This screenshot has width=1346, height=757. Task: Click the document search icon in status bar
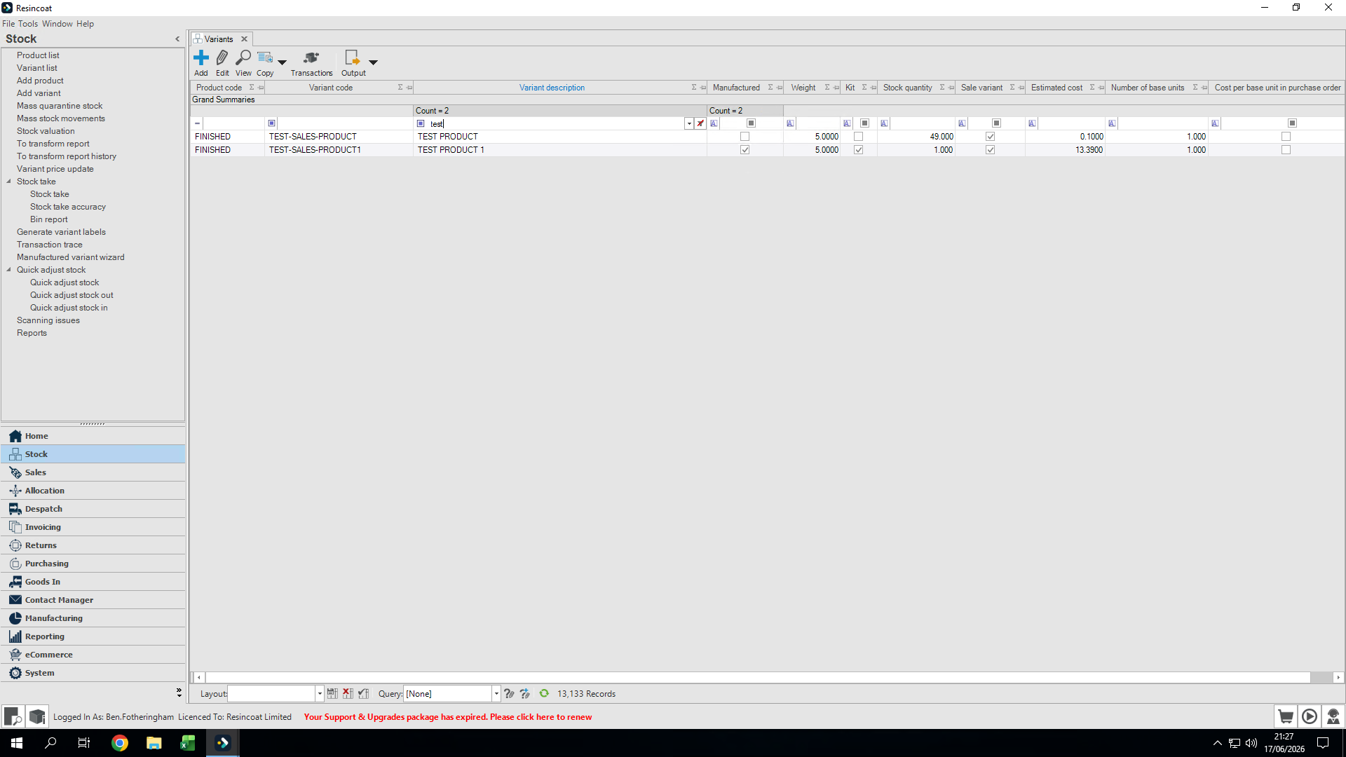pos(13,717)
